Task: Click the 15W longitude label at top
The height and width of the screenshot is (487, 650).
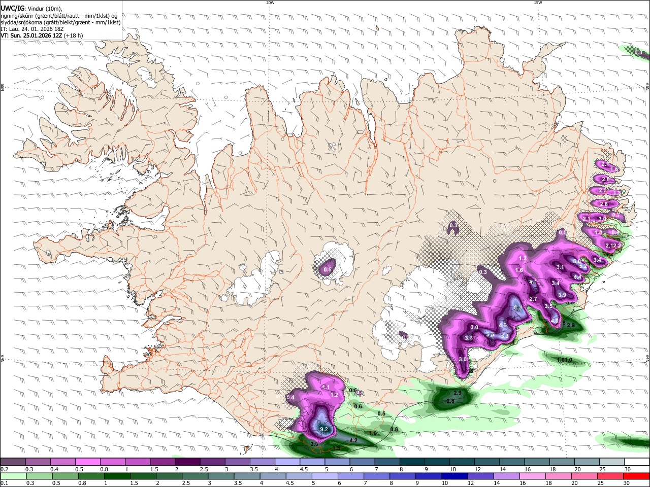Action: [x=537, y=3]
